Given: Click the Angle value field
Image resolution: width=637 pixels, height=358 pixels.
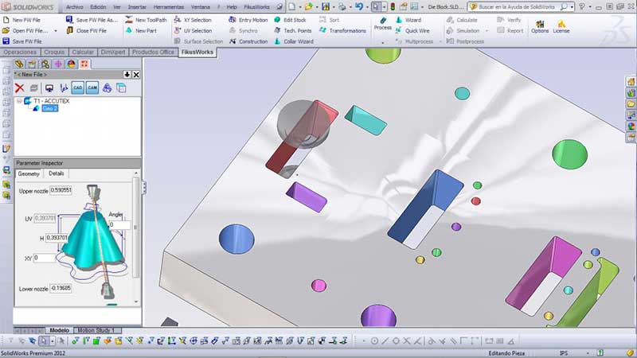Looking at the screenshot, I should click(x=119, y=224).
